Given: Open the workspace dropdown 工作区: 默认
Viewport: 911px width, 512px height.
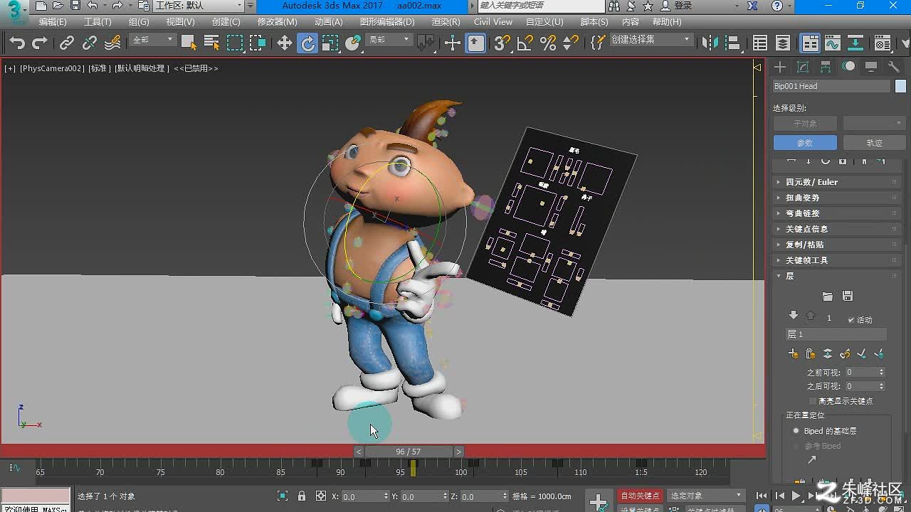Looking at the screenshot, I should pyautogui.click(x=199, y=6).
